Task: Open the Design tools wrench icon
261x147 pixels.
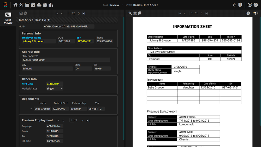Action: [x=21, y=5]
